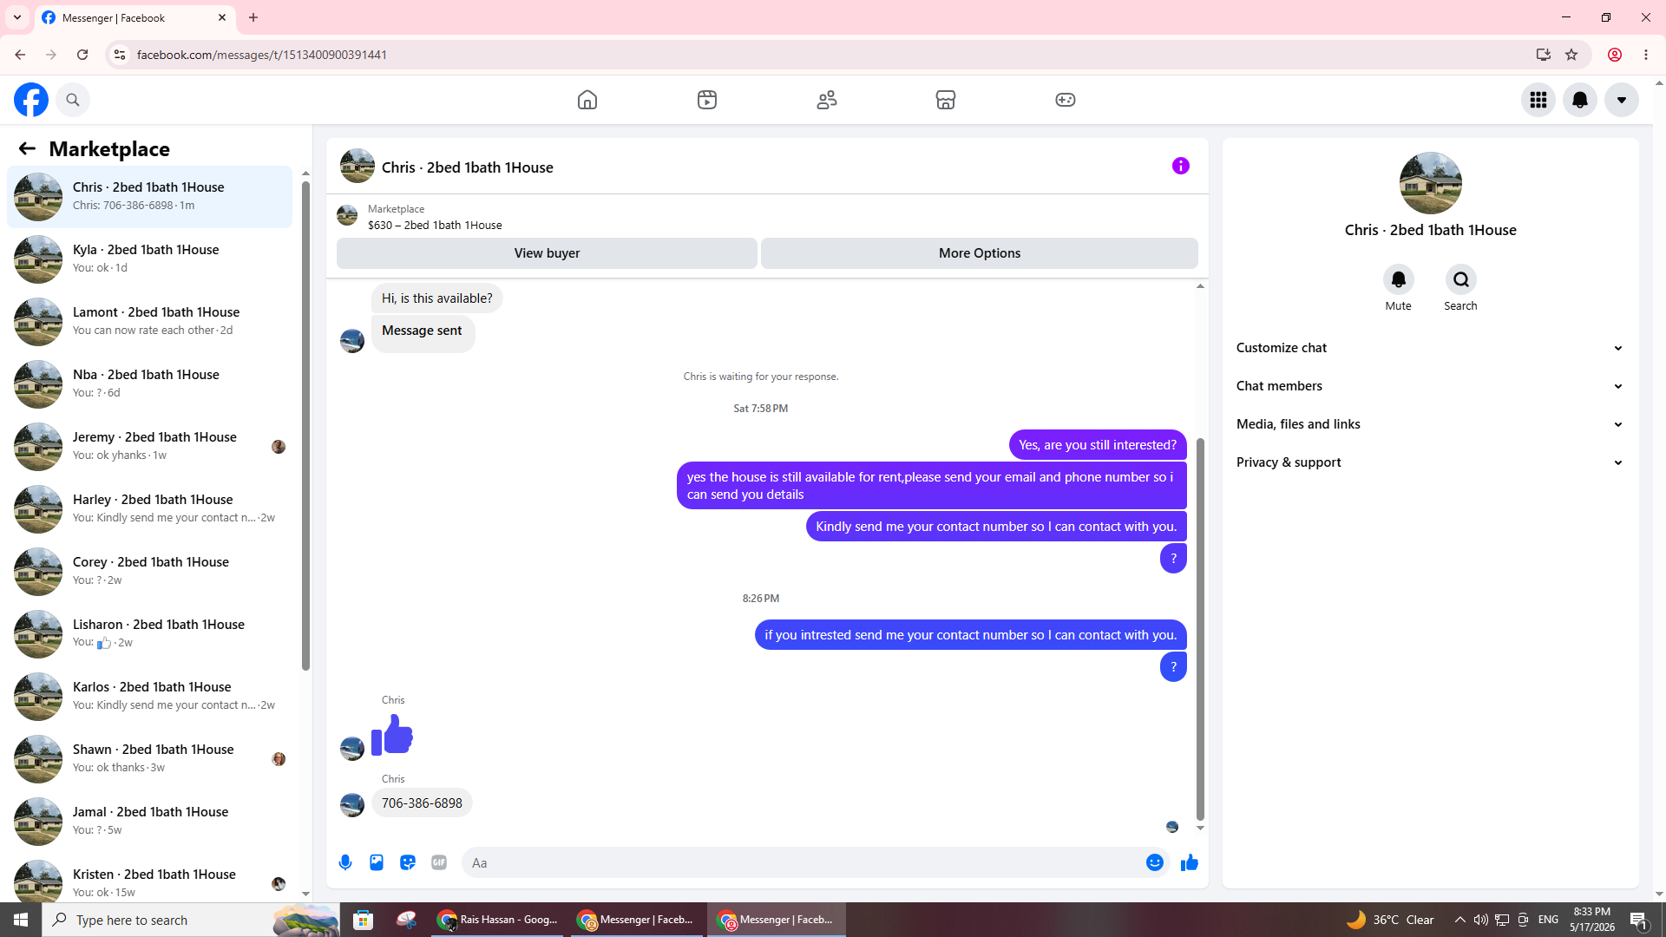Screen dimensions: 1666x937
Task: Open the Karlos conversation
Action: click(x=149, y=696)
